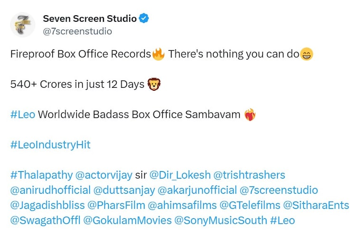Screen dimensions: 356x235
Task: Open the Seven Screen Studio display name
Action: point(90,19)
